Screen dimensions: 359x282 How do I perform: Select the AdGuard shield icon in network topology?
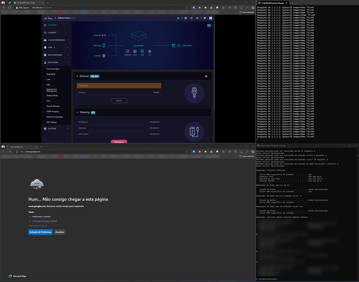pos(128,51)
